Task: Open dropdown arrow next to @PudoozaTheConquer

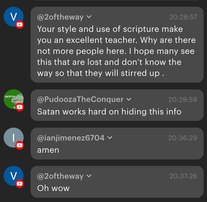Action: click(129, 99)
